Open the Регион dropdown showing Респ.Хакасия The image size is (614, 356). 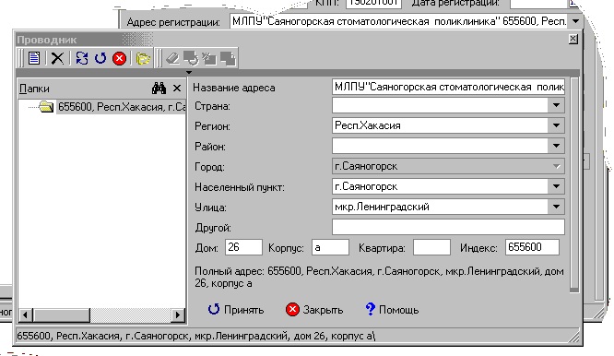(x=556, y=125)
